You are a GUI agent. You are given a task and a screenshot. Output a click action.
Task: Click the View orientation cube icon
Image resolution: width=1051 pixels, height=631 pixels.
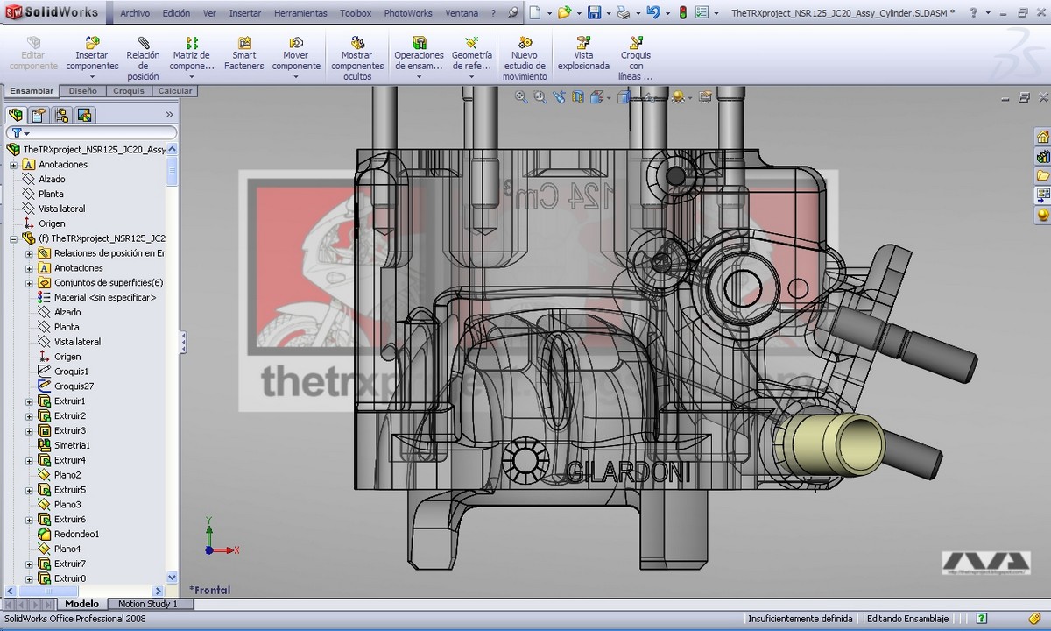[x=597, y=97]
